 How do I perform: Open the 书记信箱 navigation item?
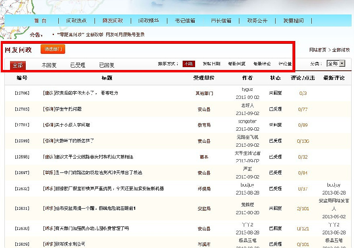185,21
